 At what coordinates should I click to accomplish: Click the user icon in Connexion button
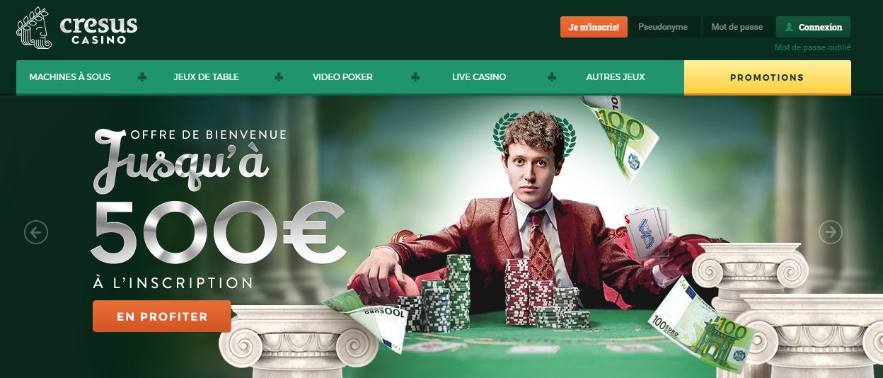(788, 28)
